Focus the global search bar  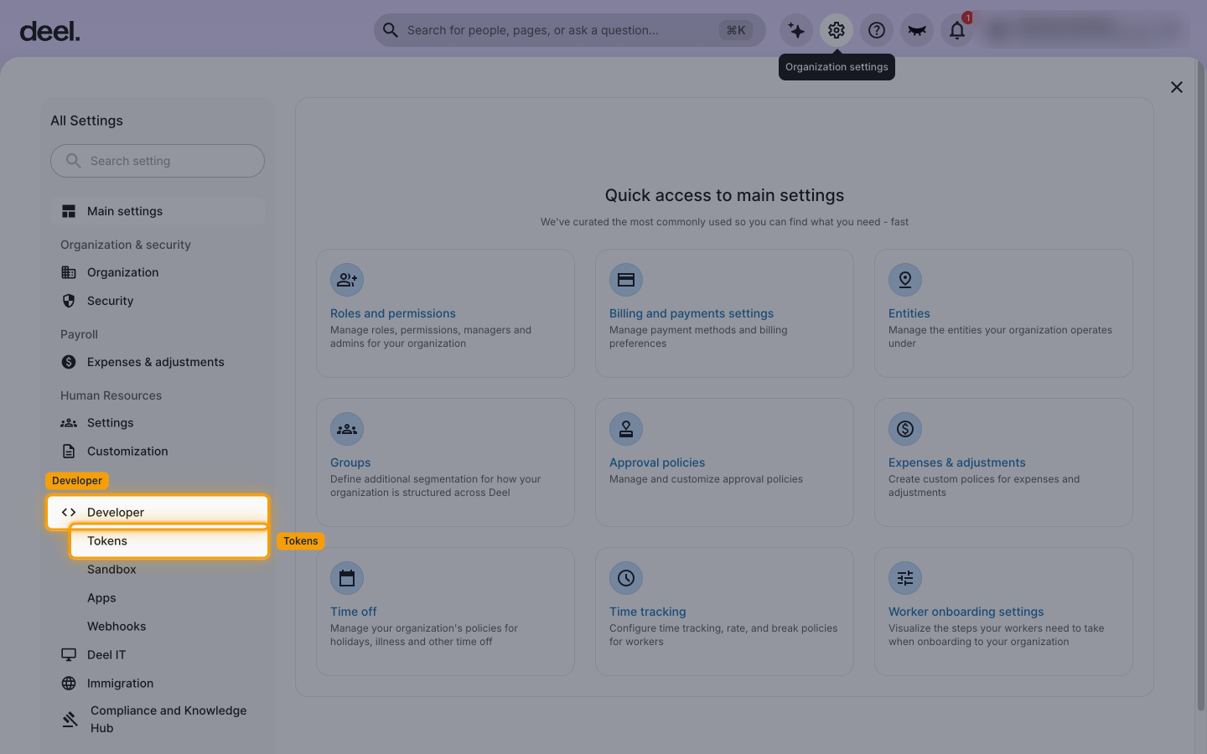pos(570,30)
